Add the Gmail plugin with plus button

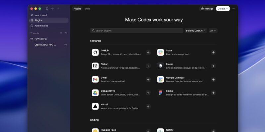148,80
